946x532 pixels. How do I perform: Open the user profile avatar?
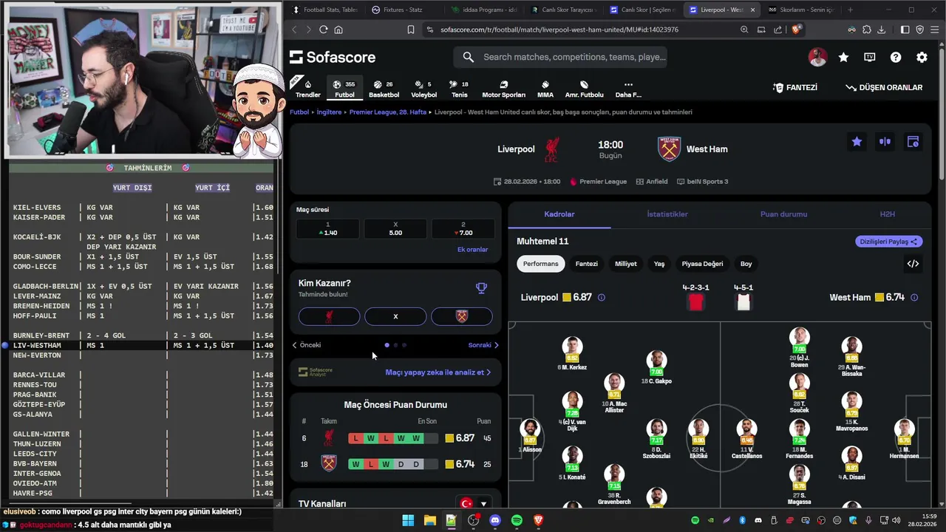tap(817, 57)
